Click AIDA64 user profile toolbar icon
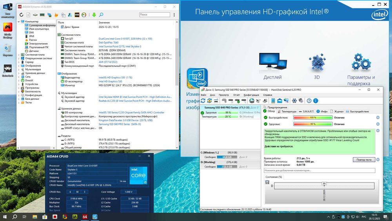The width and height of the screenshot is (392, 221). point(70,15)
